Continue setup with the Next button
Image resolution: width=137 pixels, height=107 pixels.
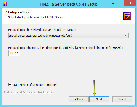[99, 99]
